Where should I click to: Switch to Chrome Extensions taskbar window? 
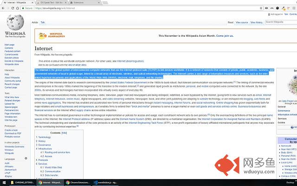77,183
